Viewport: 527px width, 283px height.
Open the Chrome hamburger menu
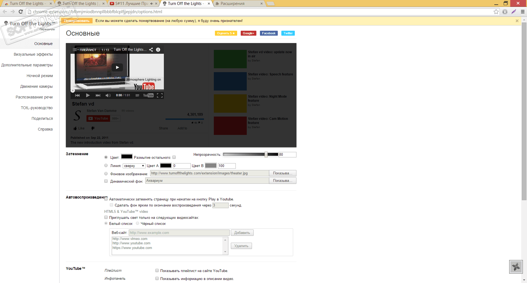523,12
